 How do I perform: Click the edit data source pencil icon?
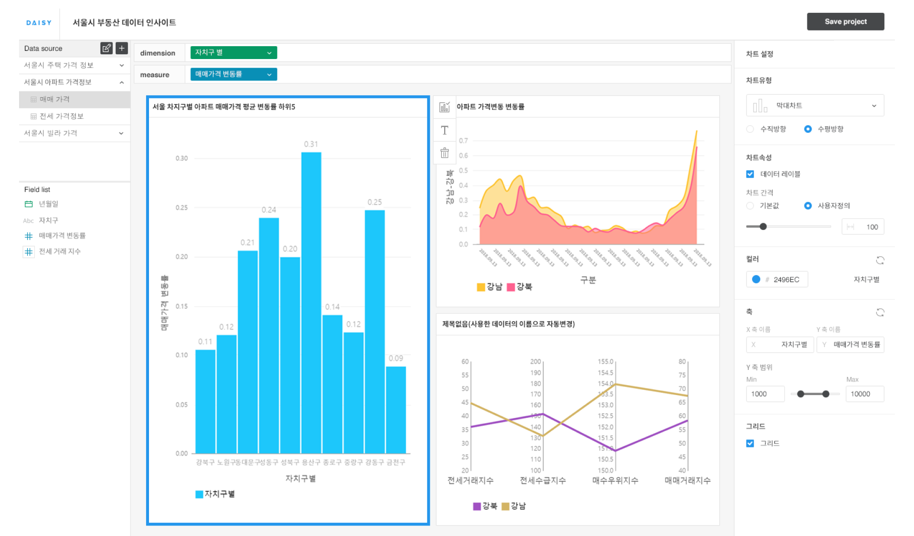point(106,48)
